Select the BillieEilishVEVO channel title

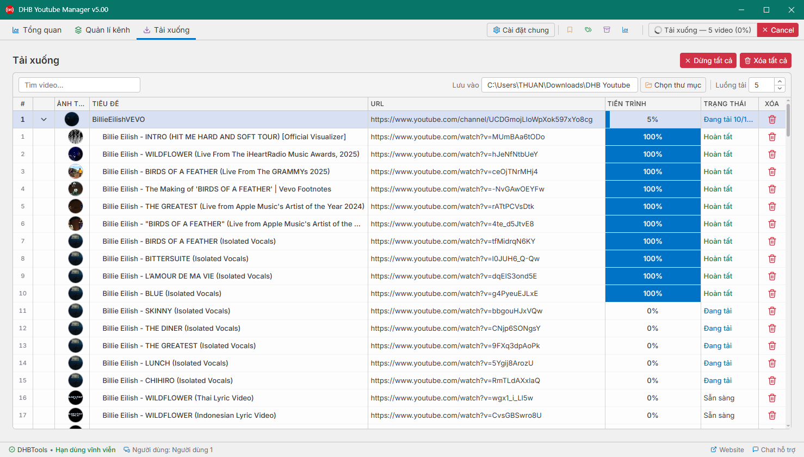click(x=119, y=120)
